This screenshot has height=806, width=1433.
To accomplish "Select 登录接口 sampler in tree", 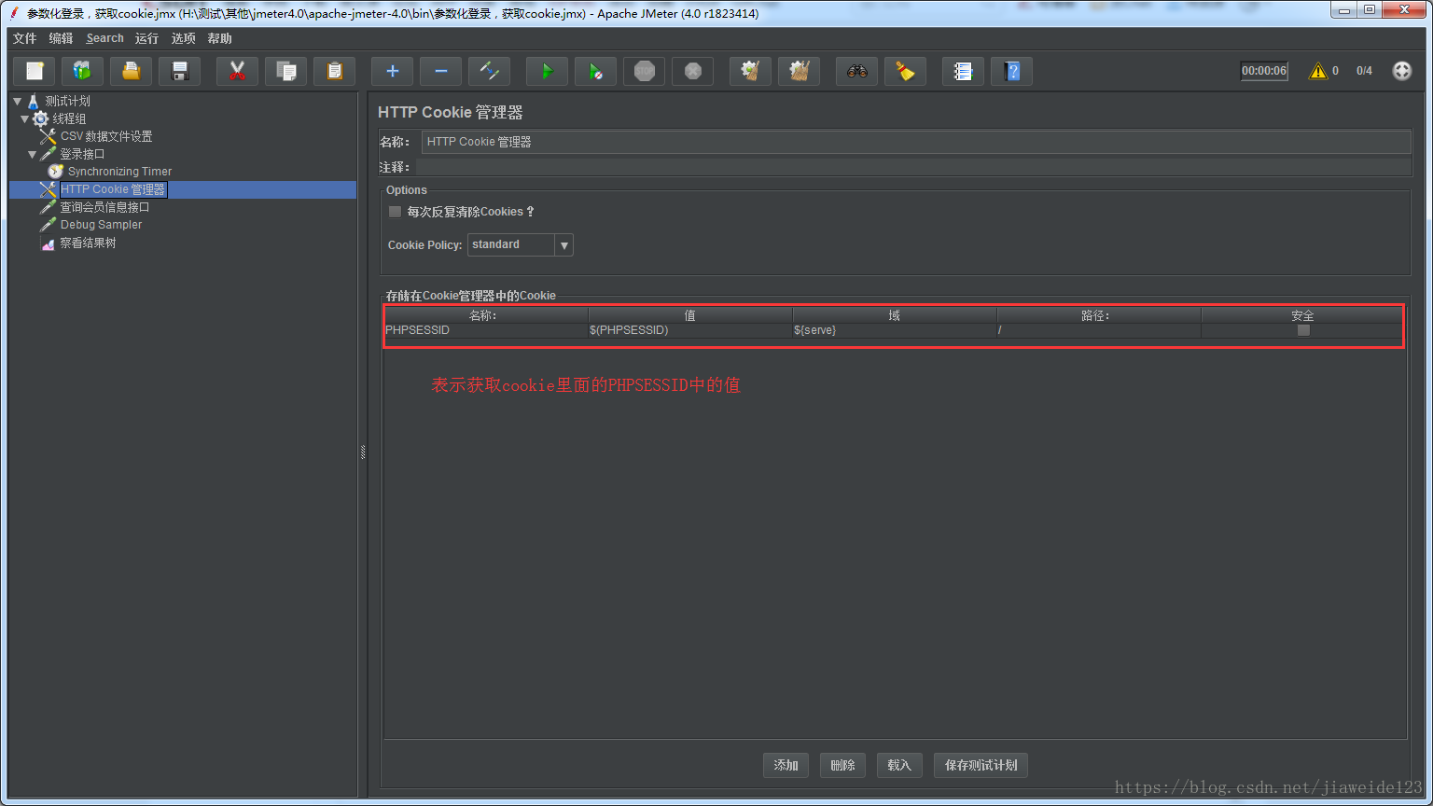I will (x=82, y=154).
